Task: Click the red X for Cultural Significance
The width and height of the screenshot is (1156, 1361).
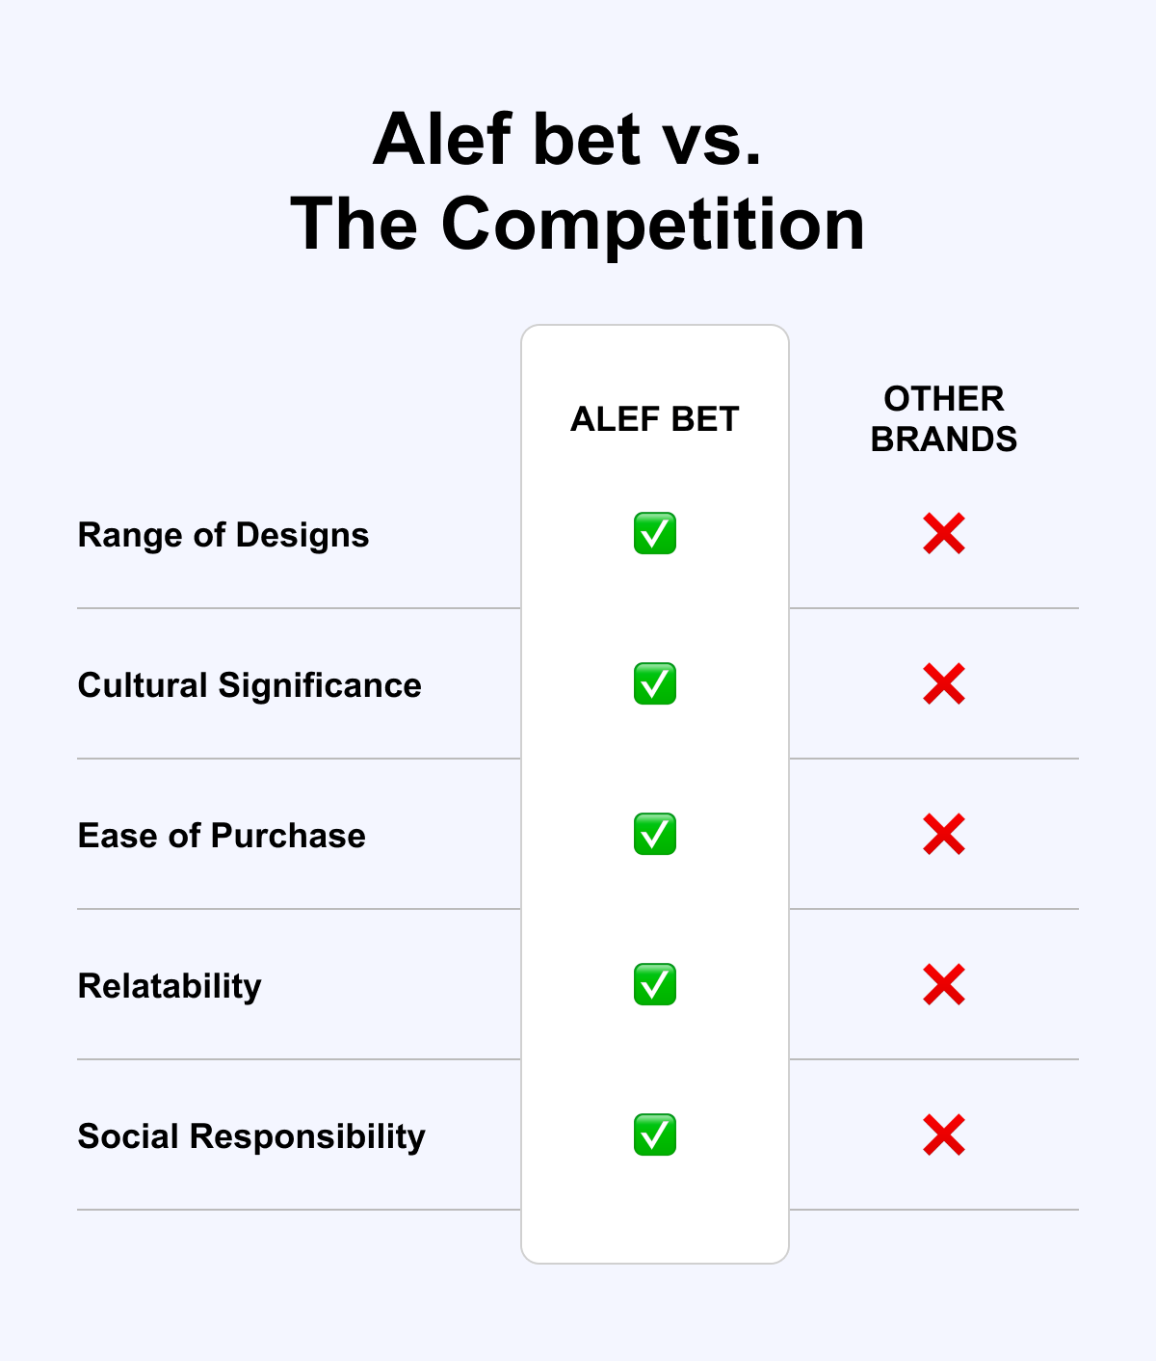Action: pyautogui.click(x=944, y=683)
